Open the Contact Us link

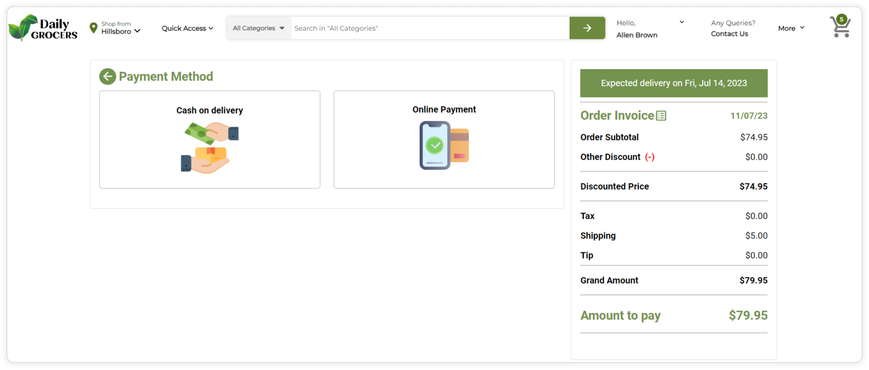(729, 34)
